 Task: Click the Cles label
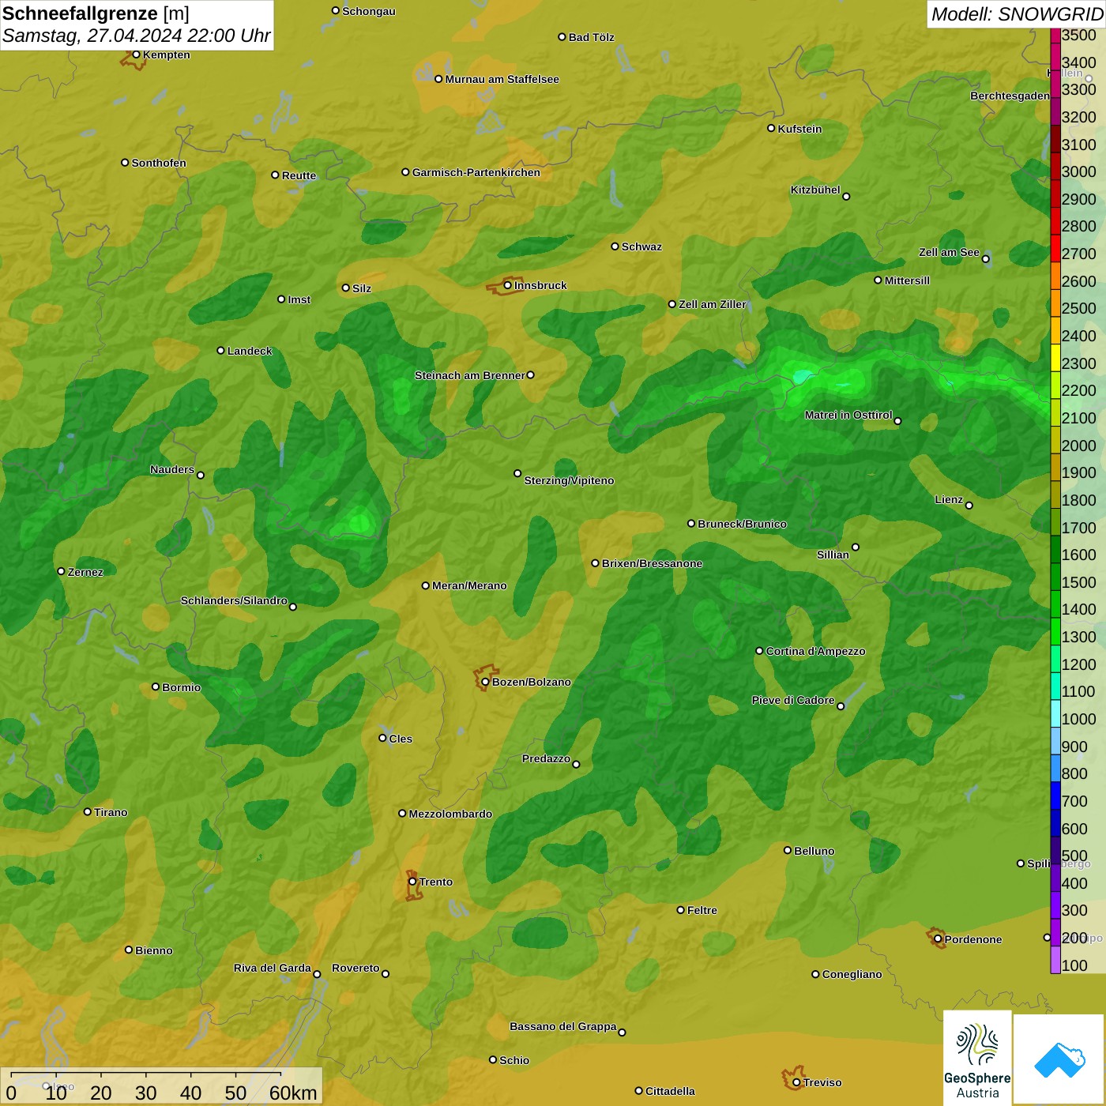[x=401, y=739]
